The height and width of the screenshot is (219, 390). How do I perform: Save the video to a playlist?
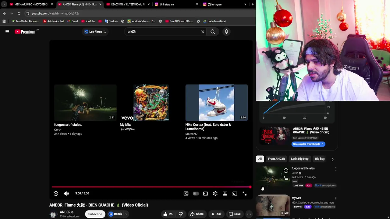coord(235,214)
